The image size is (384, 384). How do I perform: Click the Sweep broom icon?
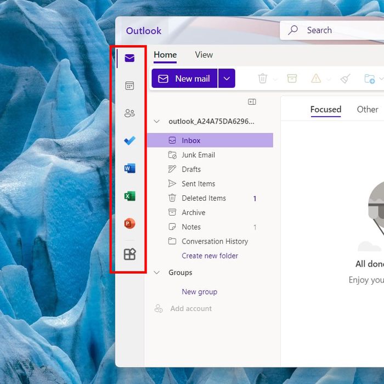tap(345, 78)
